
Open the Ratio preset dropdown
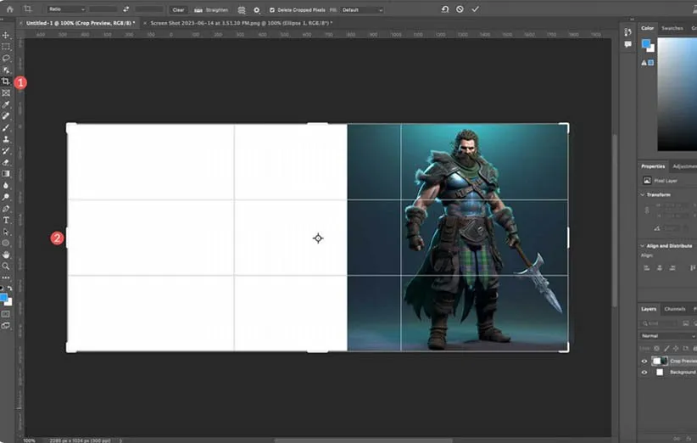click(x=66, y=9)
